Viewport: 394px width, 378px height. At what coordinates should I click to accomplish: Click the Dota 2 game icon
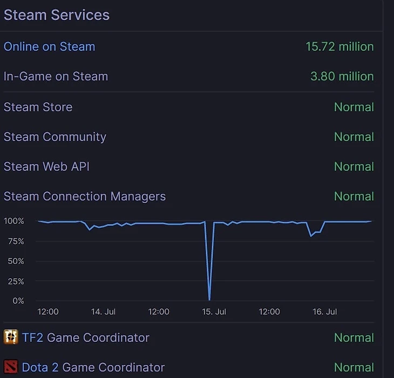[11, 368]
